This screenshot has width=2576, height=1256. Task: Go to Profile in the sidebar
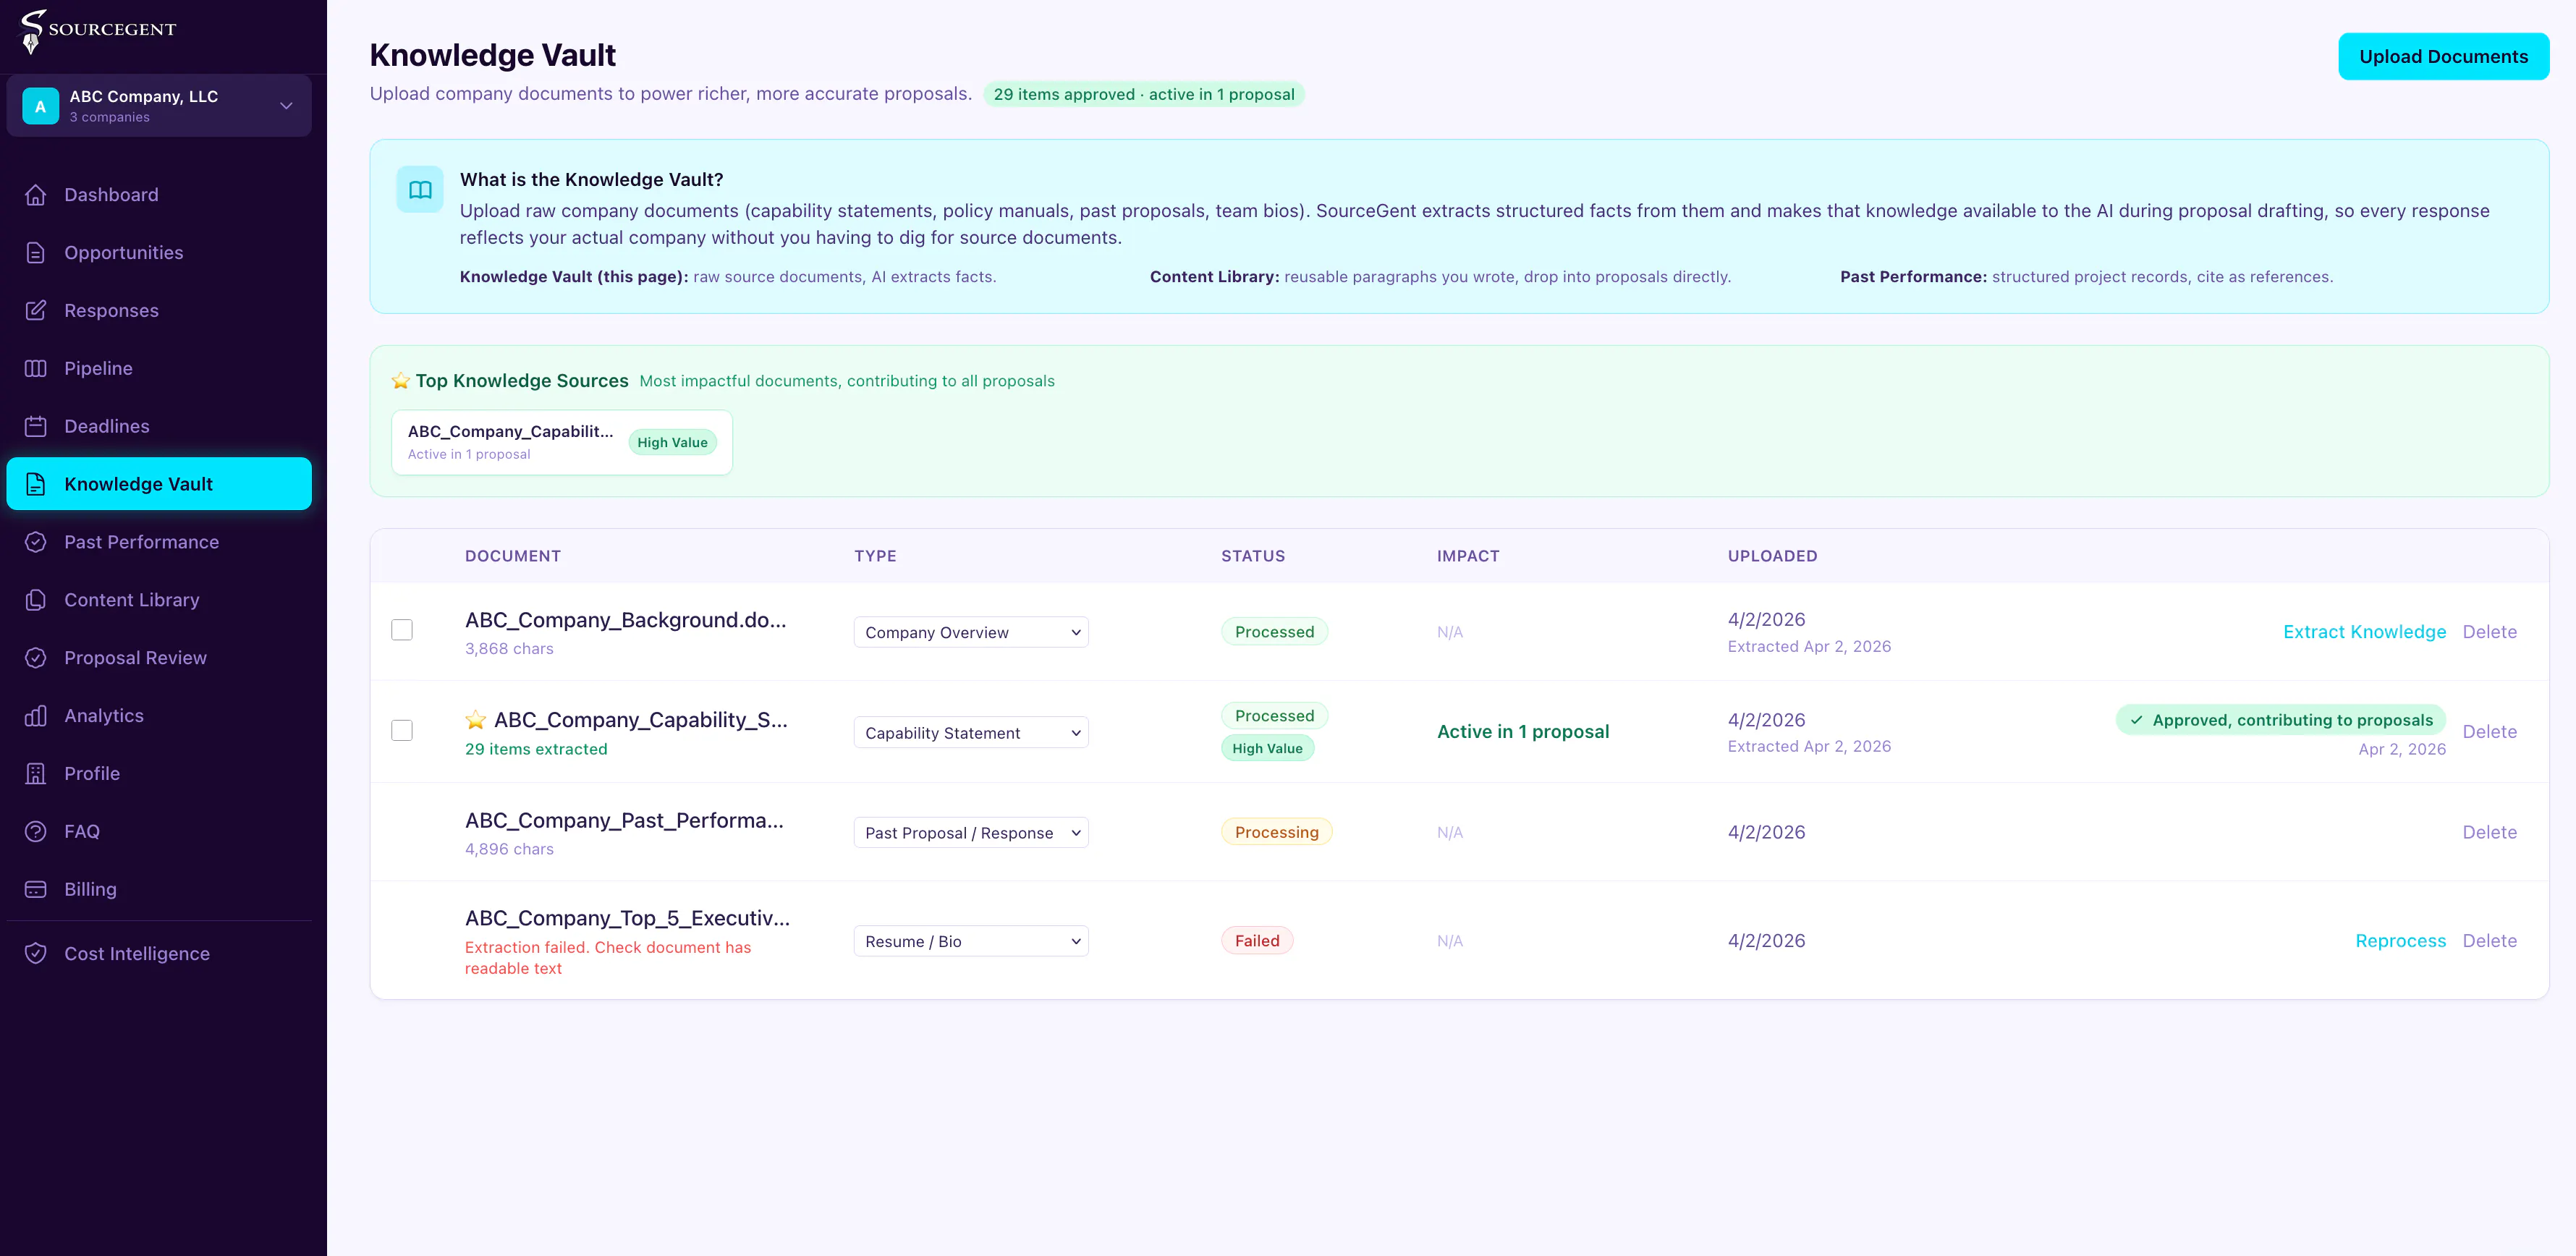(159, 774)
